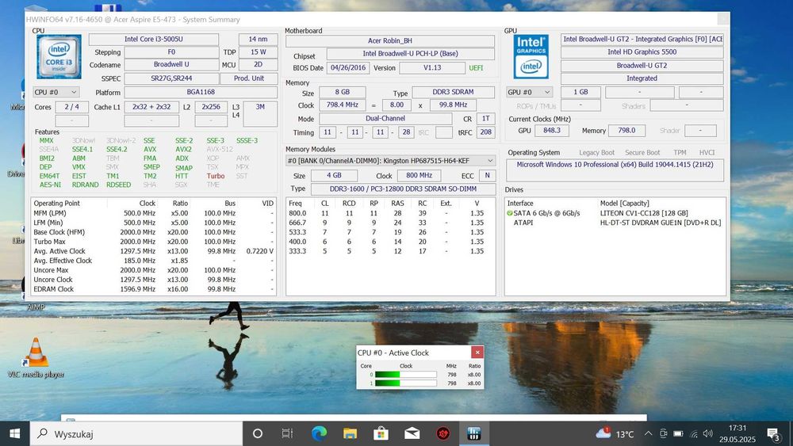The image size is (793, 446).
Task: Click the red round app icon on taskbar
Action: point(443,433)
